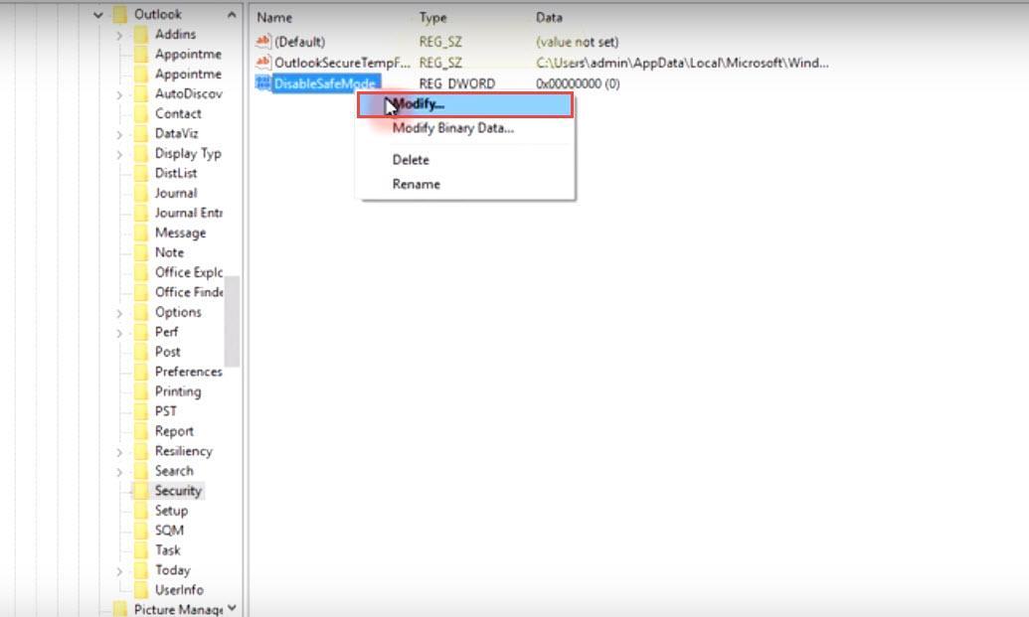This screenshot has width=1029, height=617.
Task: Click the REG_DWORD type cell
Action: (456, 83)
